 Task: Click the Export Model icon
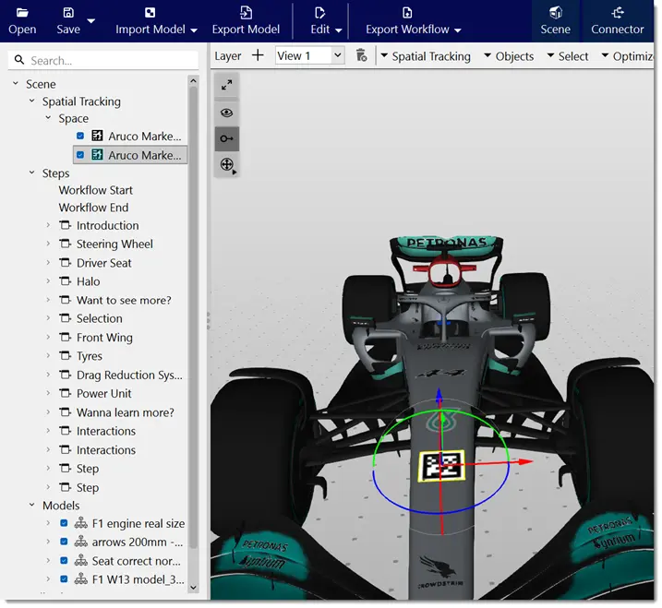[246, 13]
